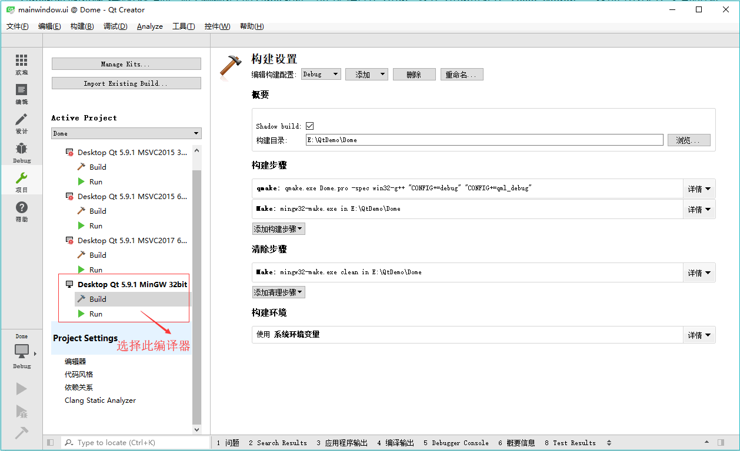Toggle the Shadow build checkbox
The height and width of the screenshot is (451, 740).
tap(310, 126)
